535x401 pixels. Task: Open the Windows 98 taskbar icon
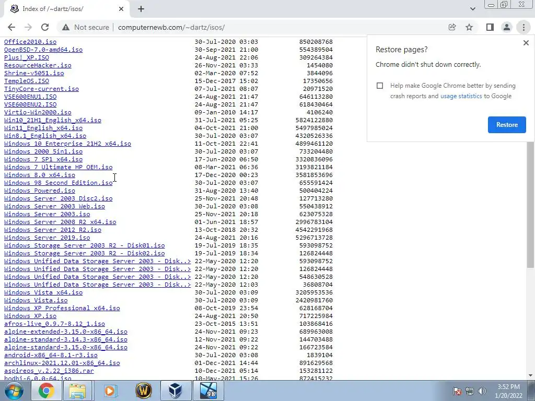[x=208, y=391]
